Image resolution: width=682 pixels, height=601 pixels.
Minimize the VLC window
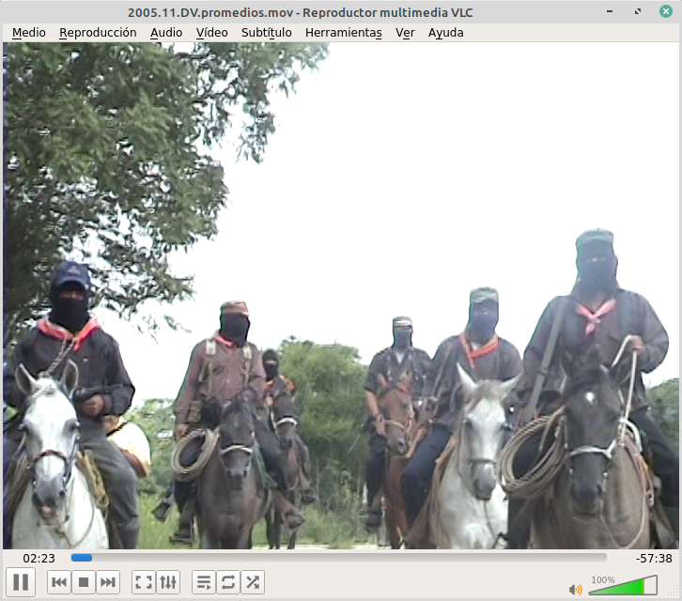[x=610, y=11]
